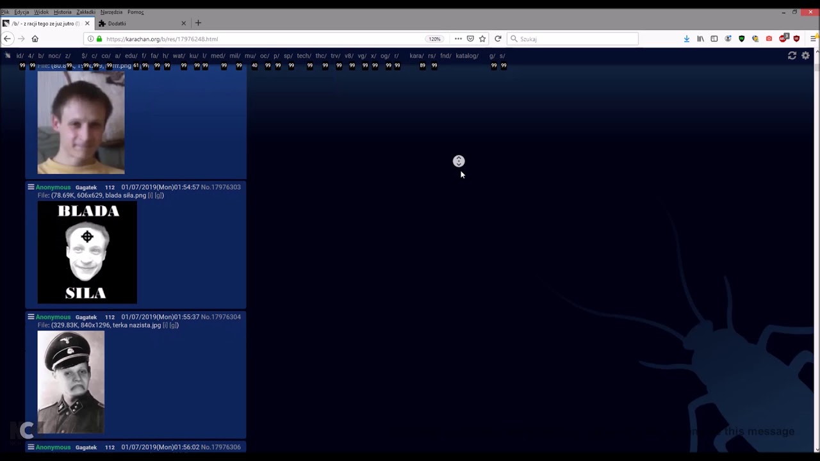Close the Dodatki tab
820x461 pixels.
pyautogui.click(x=183, y=24)
